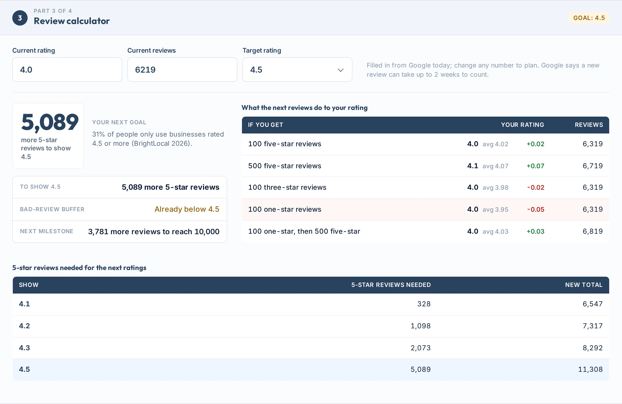The image size is (622, 404).
Task: Select the '500 five-star reviews' row
Action: point(426,166)
